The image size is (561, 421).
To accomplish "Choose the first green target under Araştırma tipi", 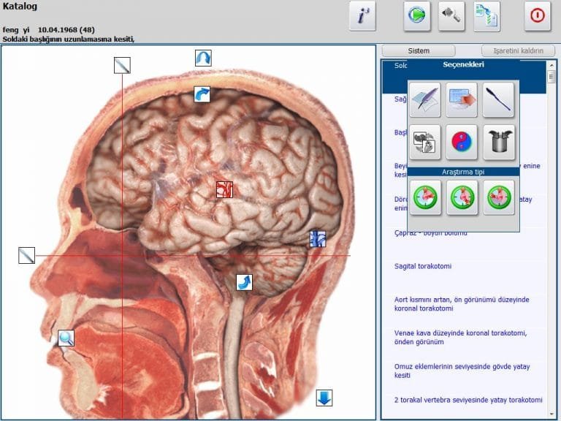I will (x=425, y=197).
